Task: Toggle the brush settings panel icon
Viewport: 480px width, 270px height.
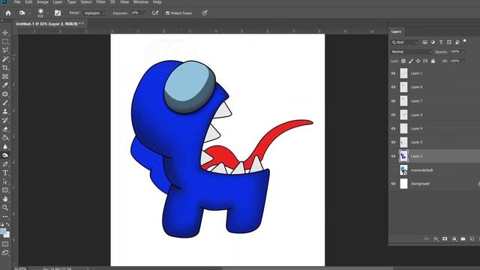Action: pos(58,13)
